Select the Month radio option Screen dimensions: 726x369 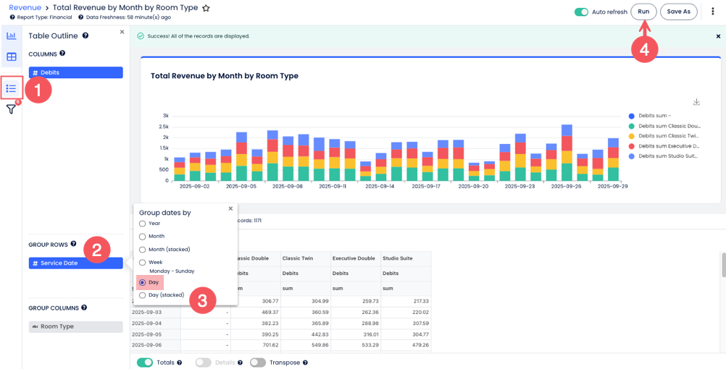tap(143, 237)
